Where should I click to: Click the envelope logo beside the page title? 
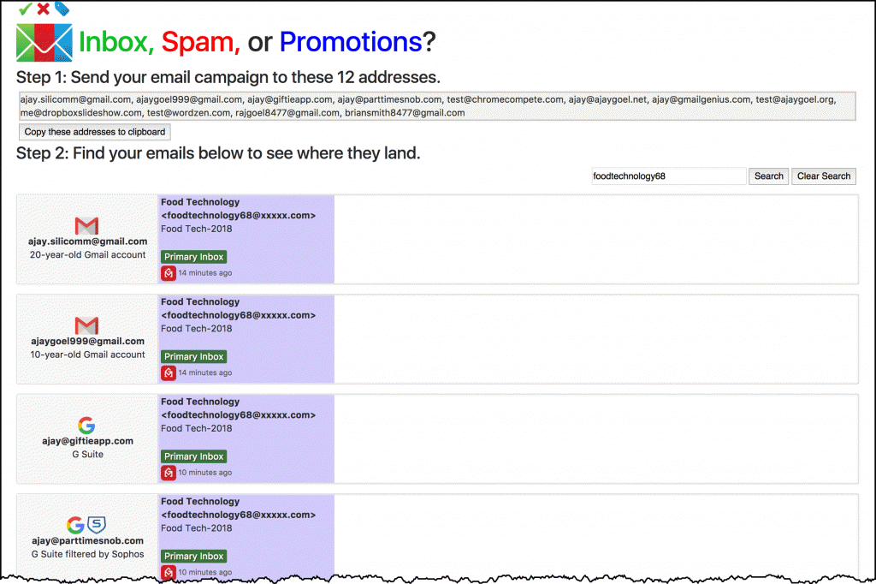(44, 42)
